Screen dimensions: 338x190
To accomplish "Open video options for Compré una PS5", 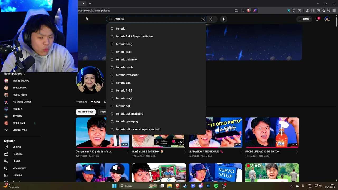I will pyautogui.click(x=128, y=152).
